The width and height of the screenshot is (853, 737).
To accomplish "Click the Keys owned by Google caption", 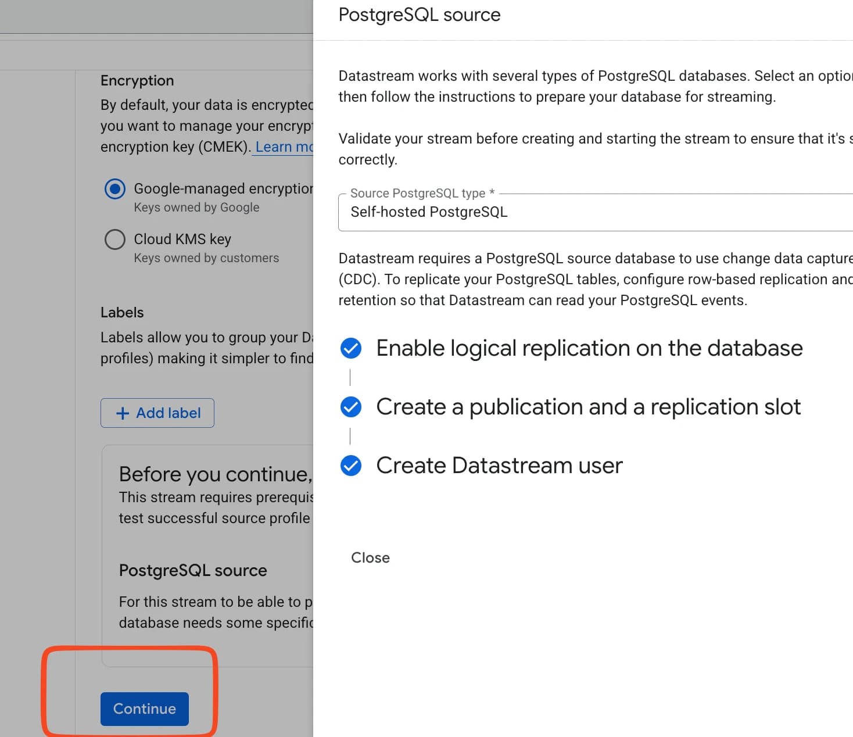I will 196,207.
